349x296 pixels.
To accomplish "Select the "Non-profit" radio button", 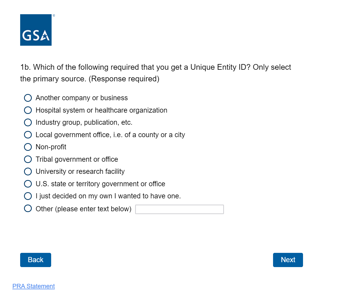I will [28, 147].
